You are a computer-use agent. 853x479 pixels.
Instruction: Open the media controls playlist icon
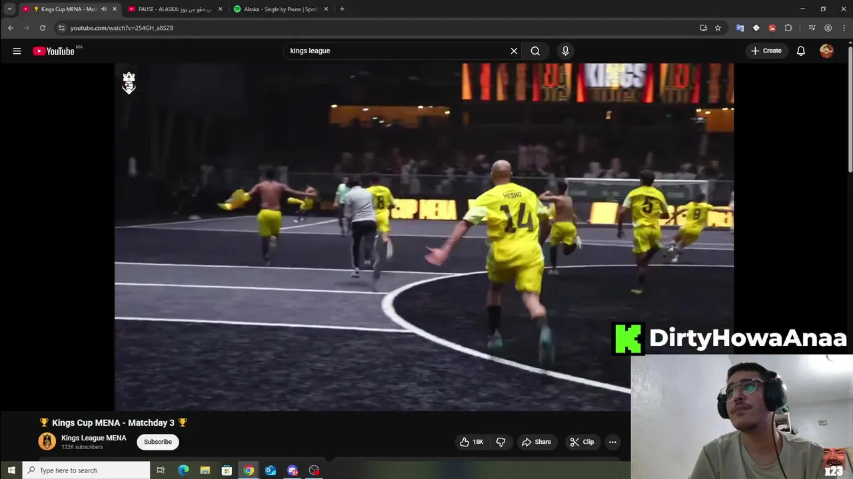(812, 28)
